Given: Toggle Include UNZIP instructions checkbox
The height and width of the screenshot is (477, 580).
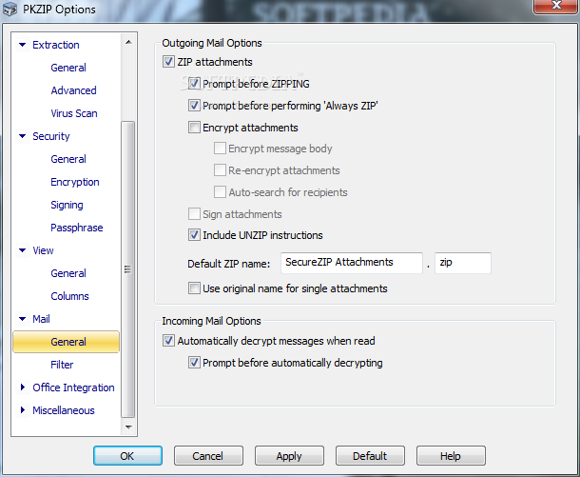Looking at the screenshot, I should 194,235.
